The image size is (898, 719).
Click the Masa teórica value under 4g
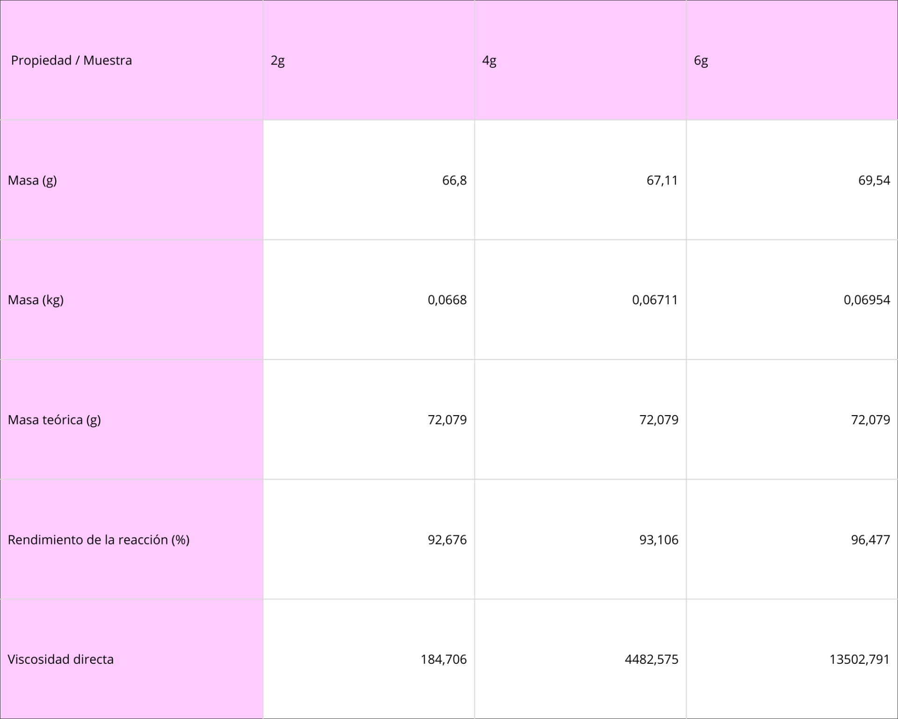[x=580, y=420]
